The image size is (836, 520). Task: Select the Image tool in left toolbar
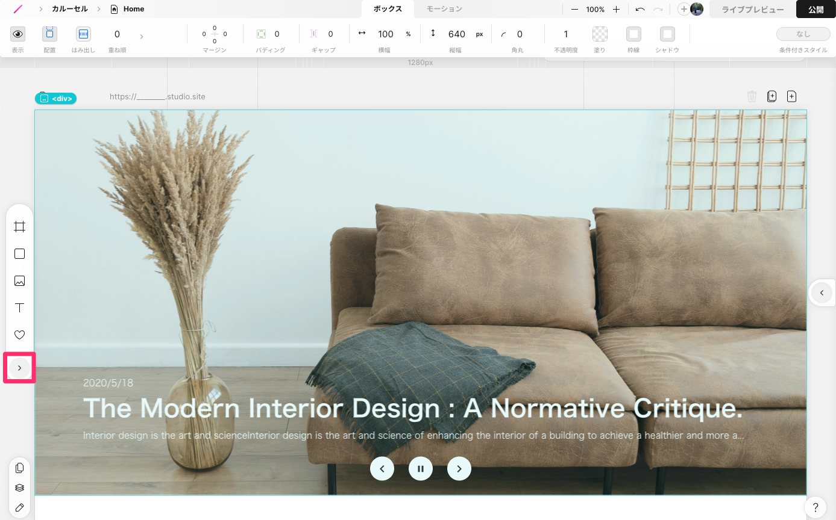coord(19,281)
